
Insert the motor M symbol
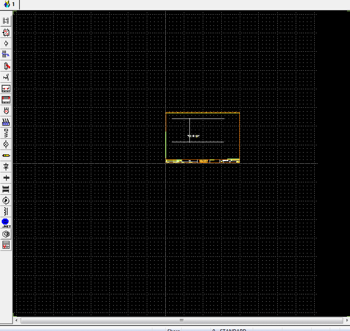coord(6,111)
